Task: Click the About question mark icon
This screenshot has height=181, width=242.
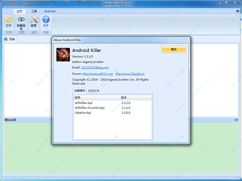Action: [46, 19]
